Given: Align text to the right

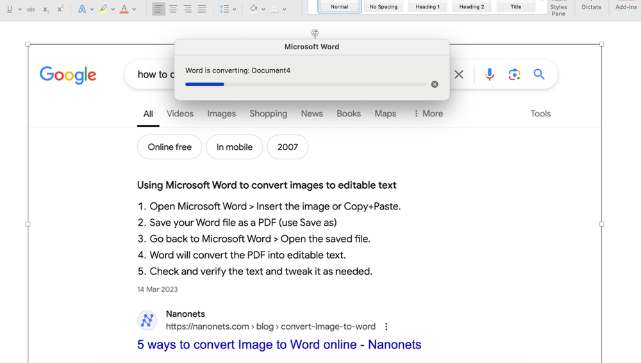Looking at the screenshot, I should point(187,9).
